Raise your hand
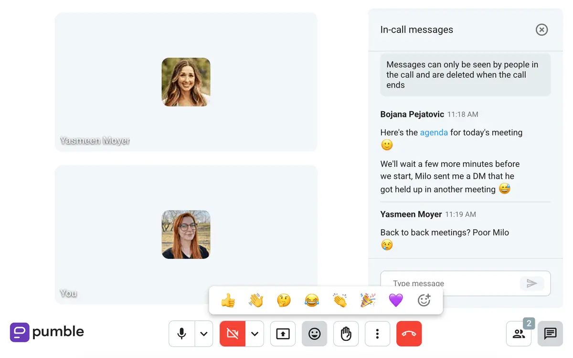This screenshot has width=573, height=358. [346, 334]
